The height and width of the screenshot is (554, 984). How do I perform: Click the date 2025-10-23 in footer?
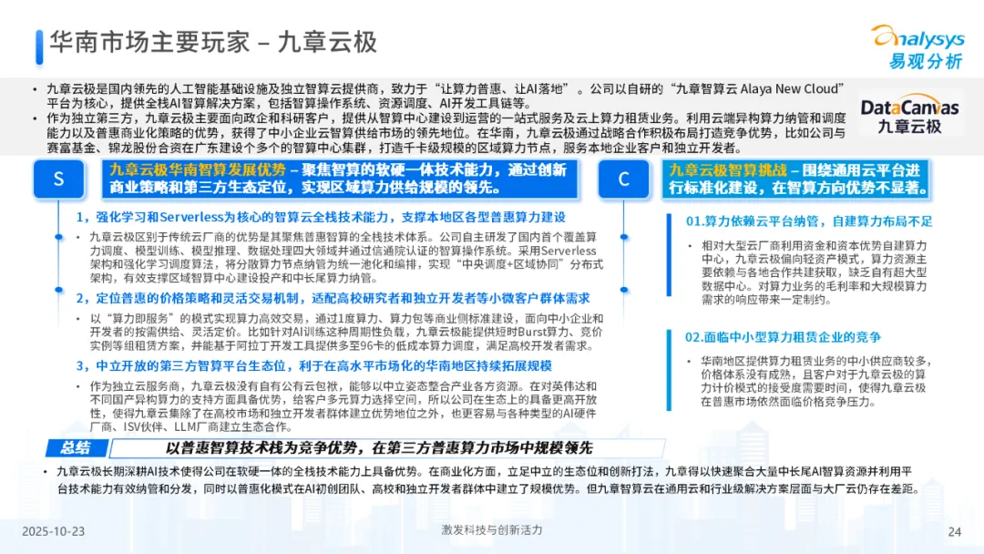54,531
